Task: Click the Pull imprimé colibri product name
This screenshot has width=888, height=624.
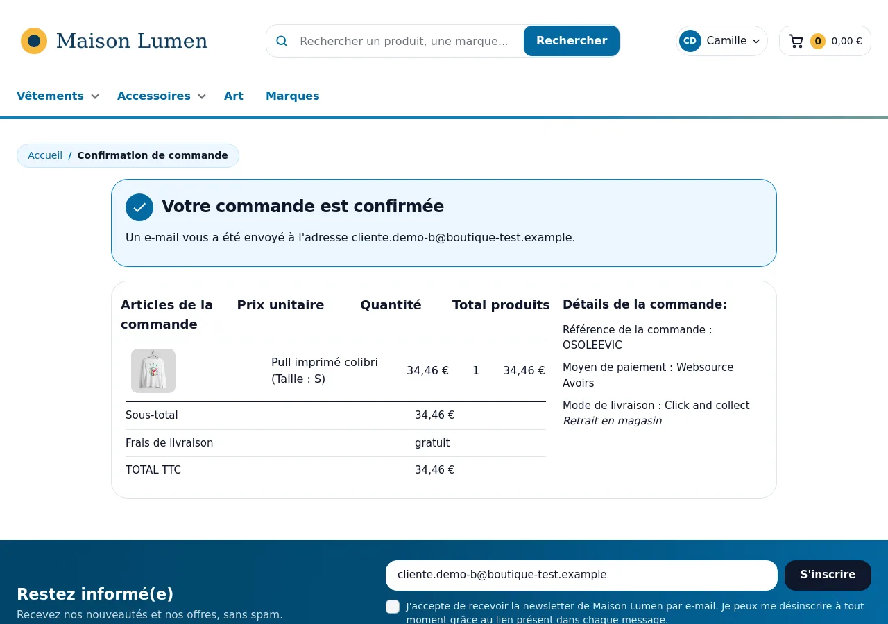Action: pos(325,370)
